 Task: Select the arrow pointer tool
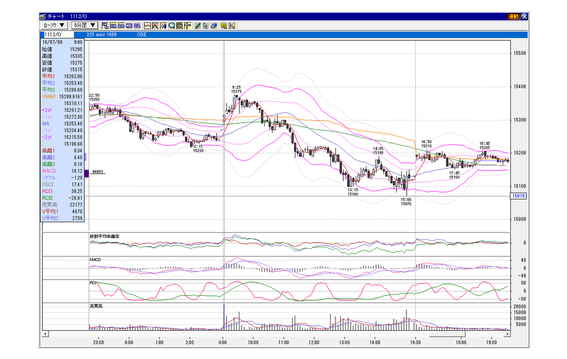[x=206, y=26]
